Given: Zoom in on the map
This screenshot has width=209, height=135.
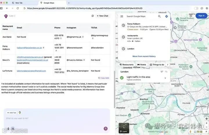Looking at the screenshot, I should pos(206,123).
